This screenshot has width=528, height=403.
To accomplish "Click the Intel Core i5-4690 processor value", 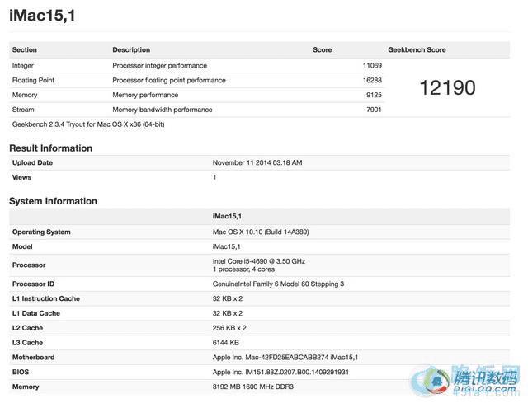I will click(258, 261).
